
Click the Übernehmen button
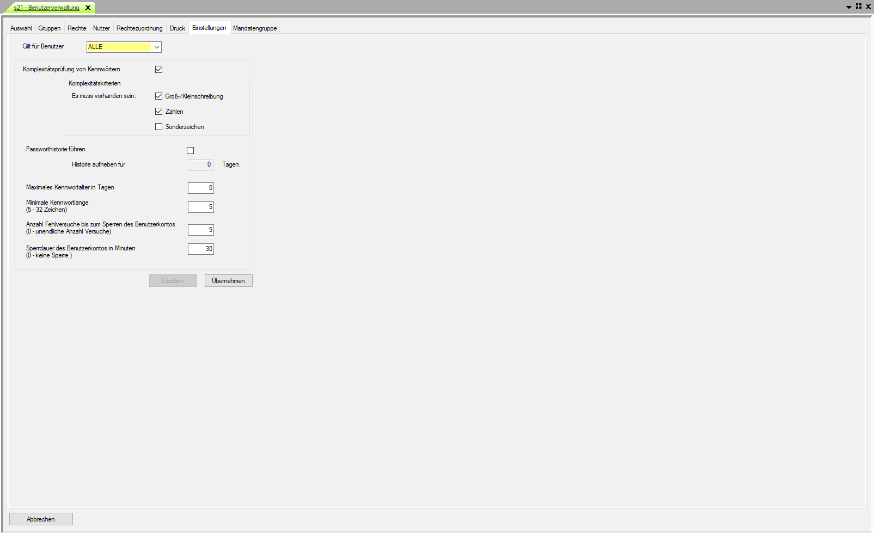point(228,281)
